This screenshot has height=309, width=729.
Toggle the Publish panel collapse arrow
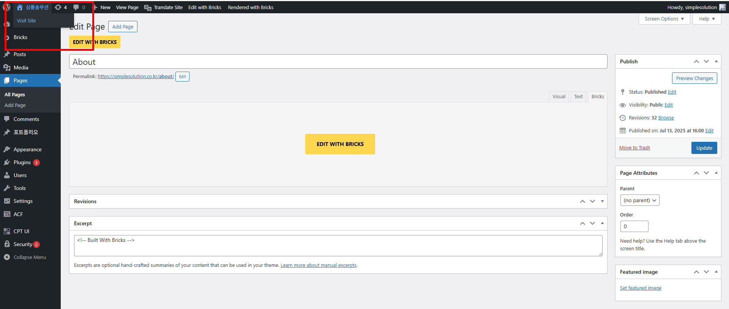point(716,61)
